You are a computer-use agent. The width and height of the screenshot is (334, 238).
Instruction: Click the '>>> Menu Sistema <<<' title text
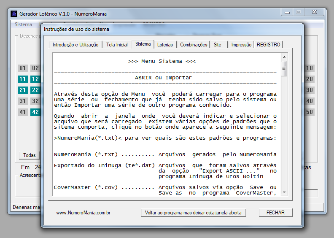coord(162,61)
